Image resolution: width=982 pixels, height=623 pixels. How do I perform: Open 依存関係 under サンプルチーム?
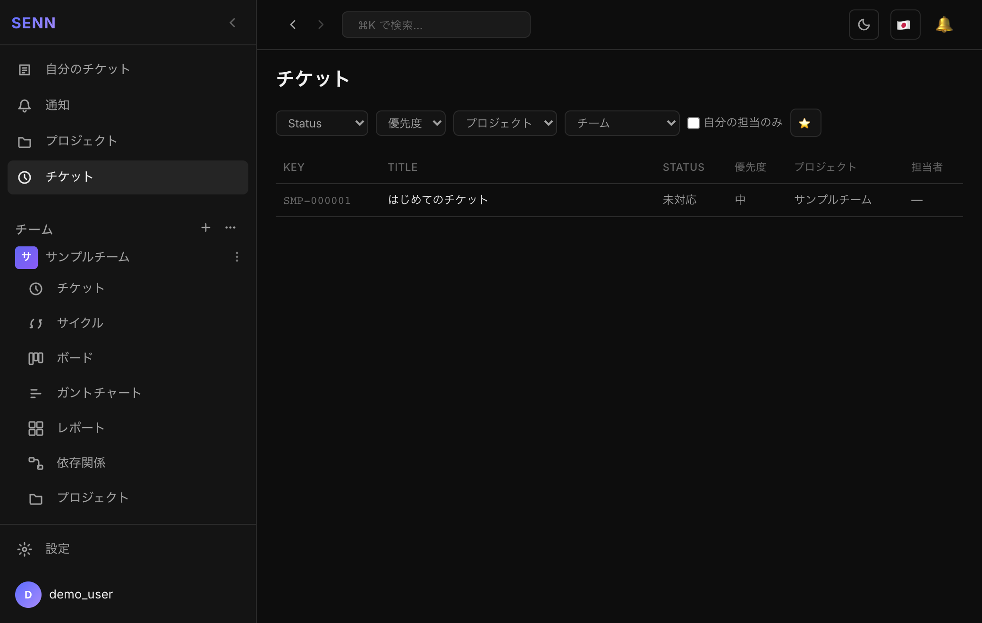pyautogui.click(x=134, y=463)
